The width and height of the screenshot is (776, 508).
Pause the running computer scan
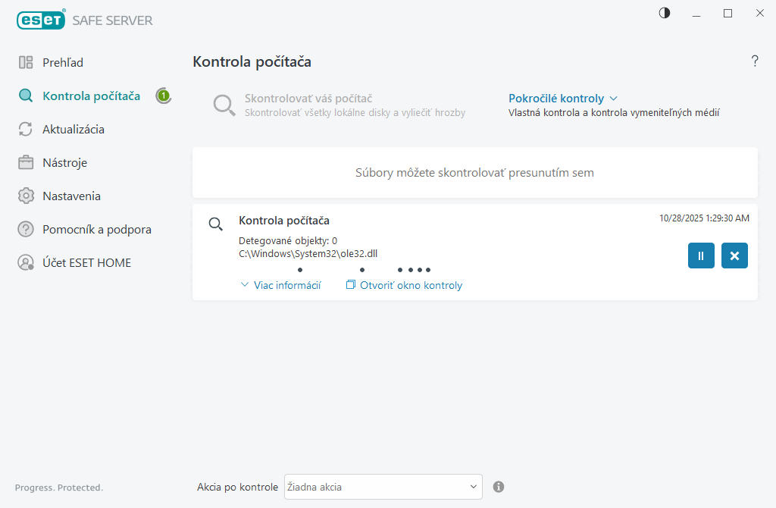701,256
